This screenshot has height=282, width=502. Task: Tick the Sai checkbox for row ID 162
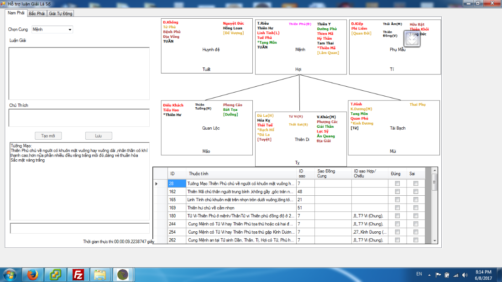(x=415, y=192)
